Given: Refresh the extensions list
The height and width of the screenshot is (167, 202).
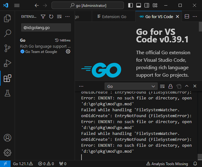Looking at the screenshot, I should [51, 17].
